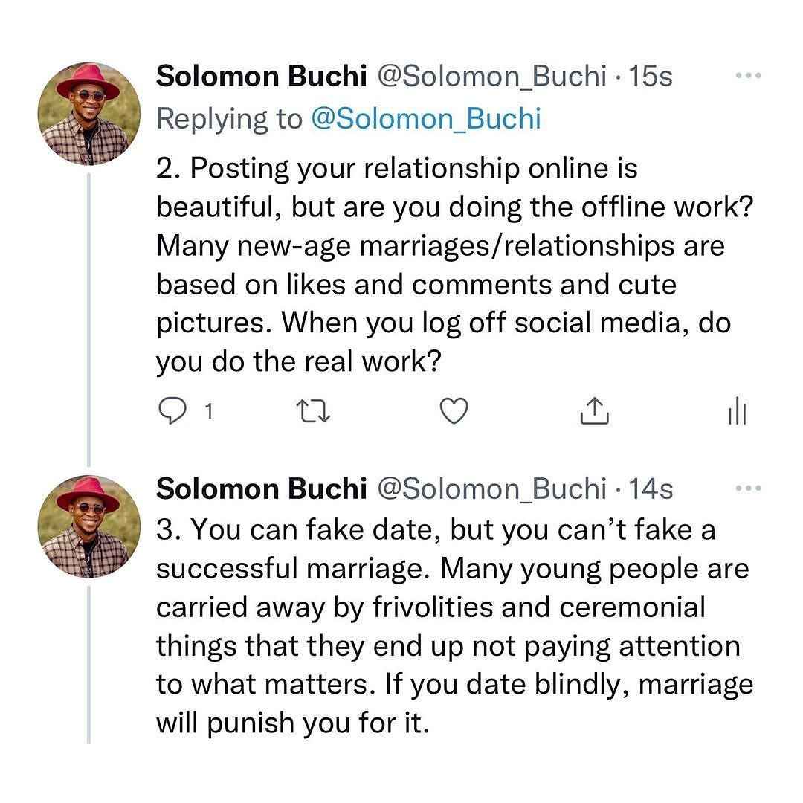This screenshot has height=803, width=803.
Task: View analytics bar chart icon of tweet 2
Action: pos(737,410)
